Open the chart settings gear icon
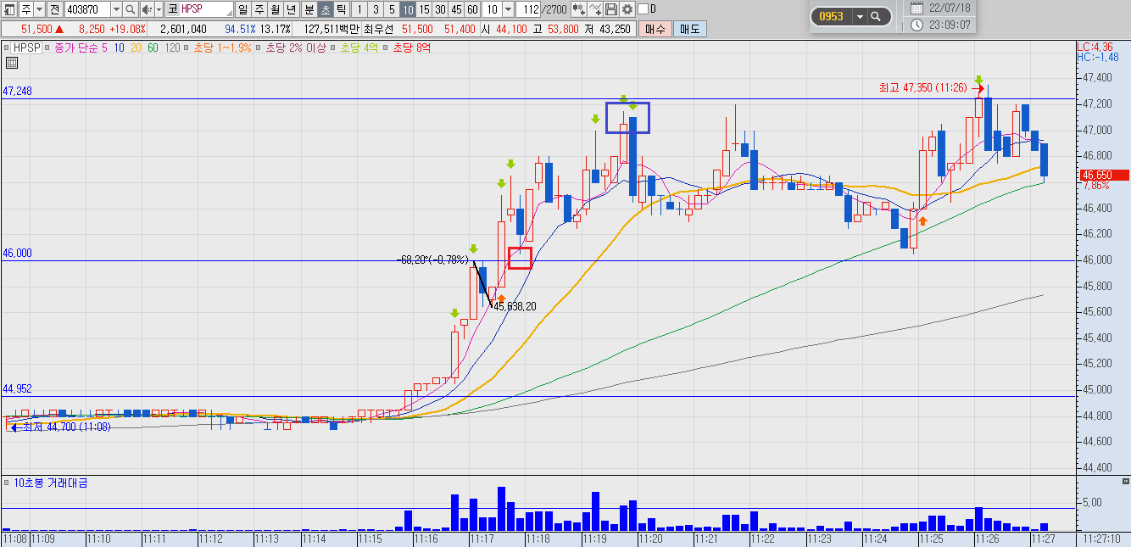 click(x=627, y=9)
